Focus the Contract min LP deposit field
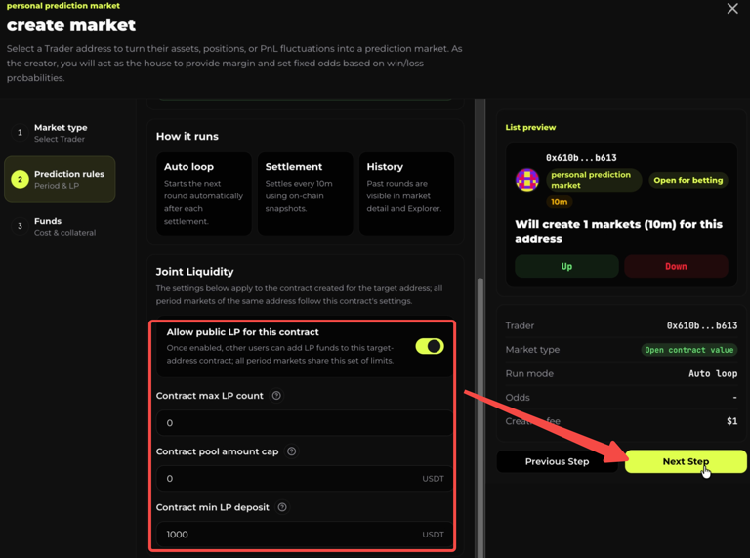The height and width of the screenshot is (558, 750). (x=305, y=535)
